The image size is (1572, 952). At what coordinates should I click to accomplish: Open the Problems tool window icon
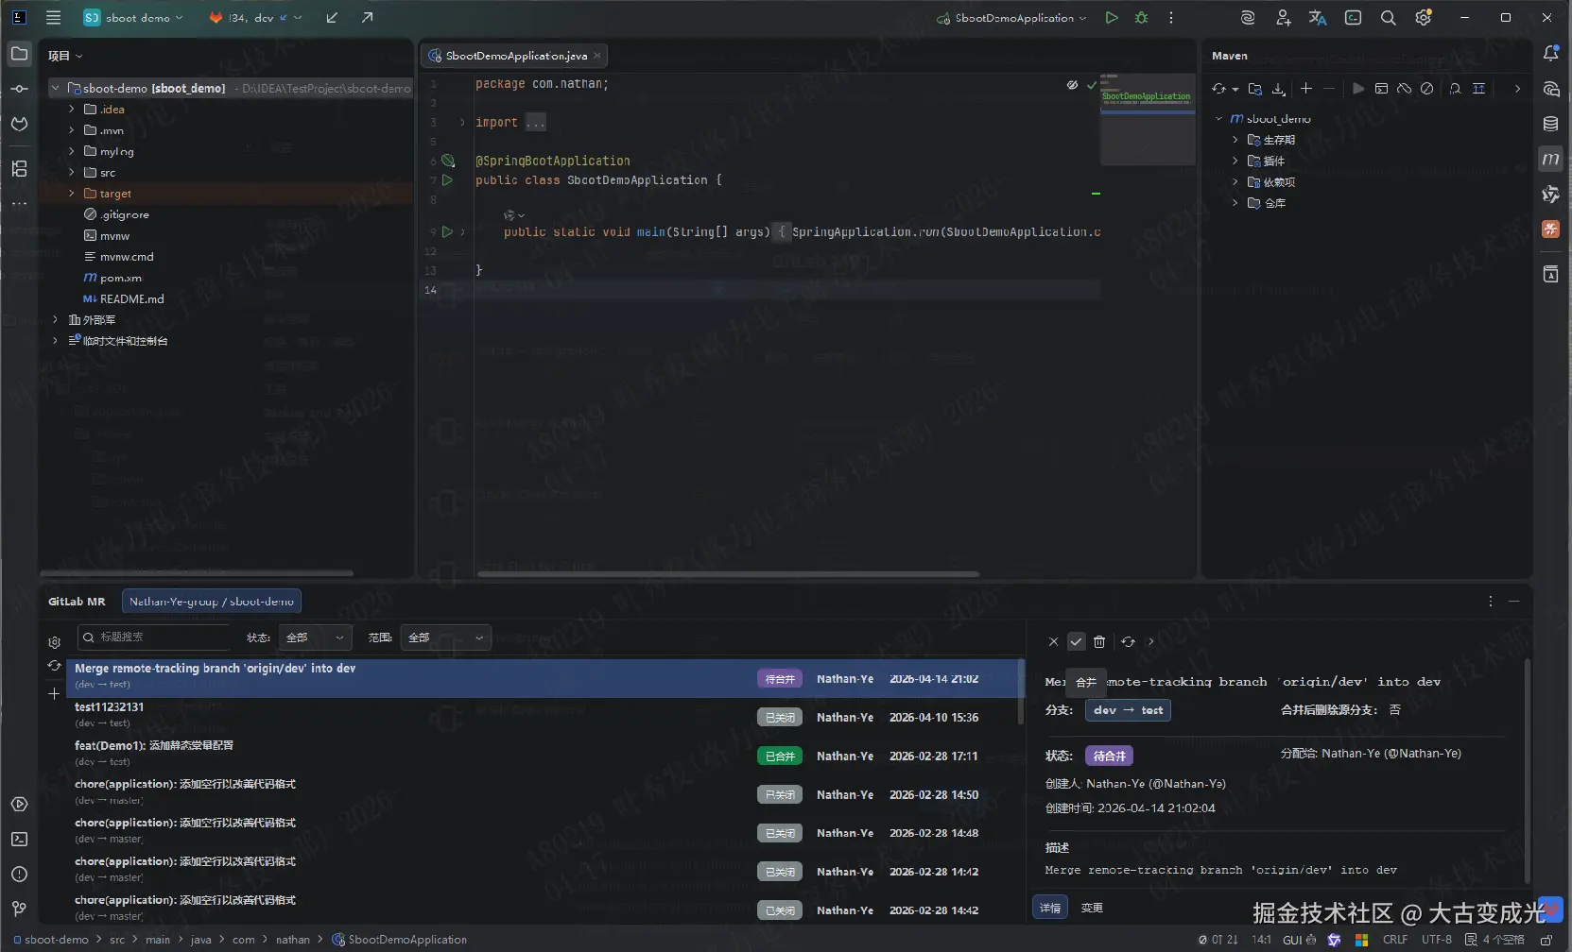pos(19,874)
